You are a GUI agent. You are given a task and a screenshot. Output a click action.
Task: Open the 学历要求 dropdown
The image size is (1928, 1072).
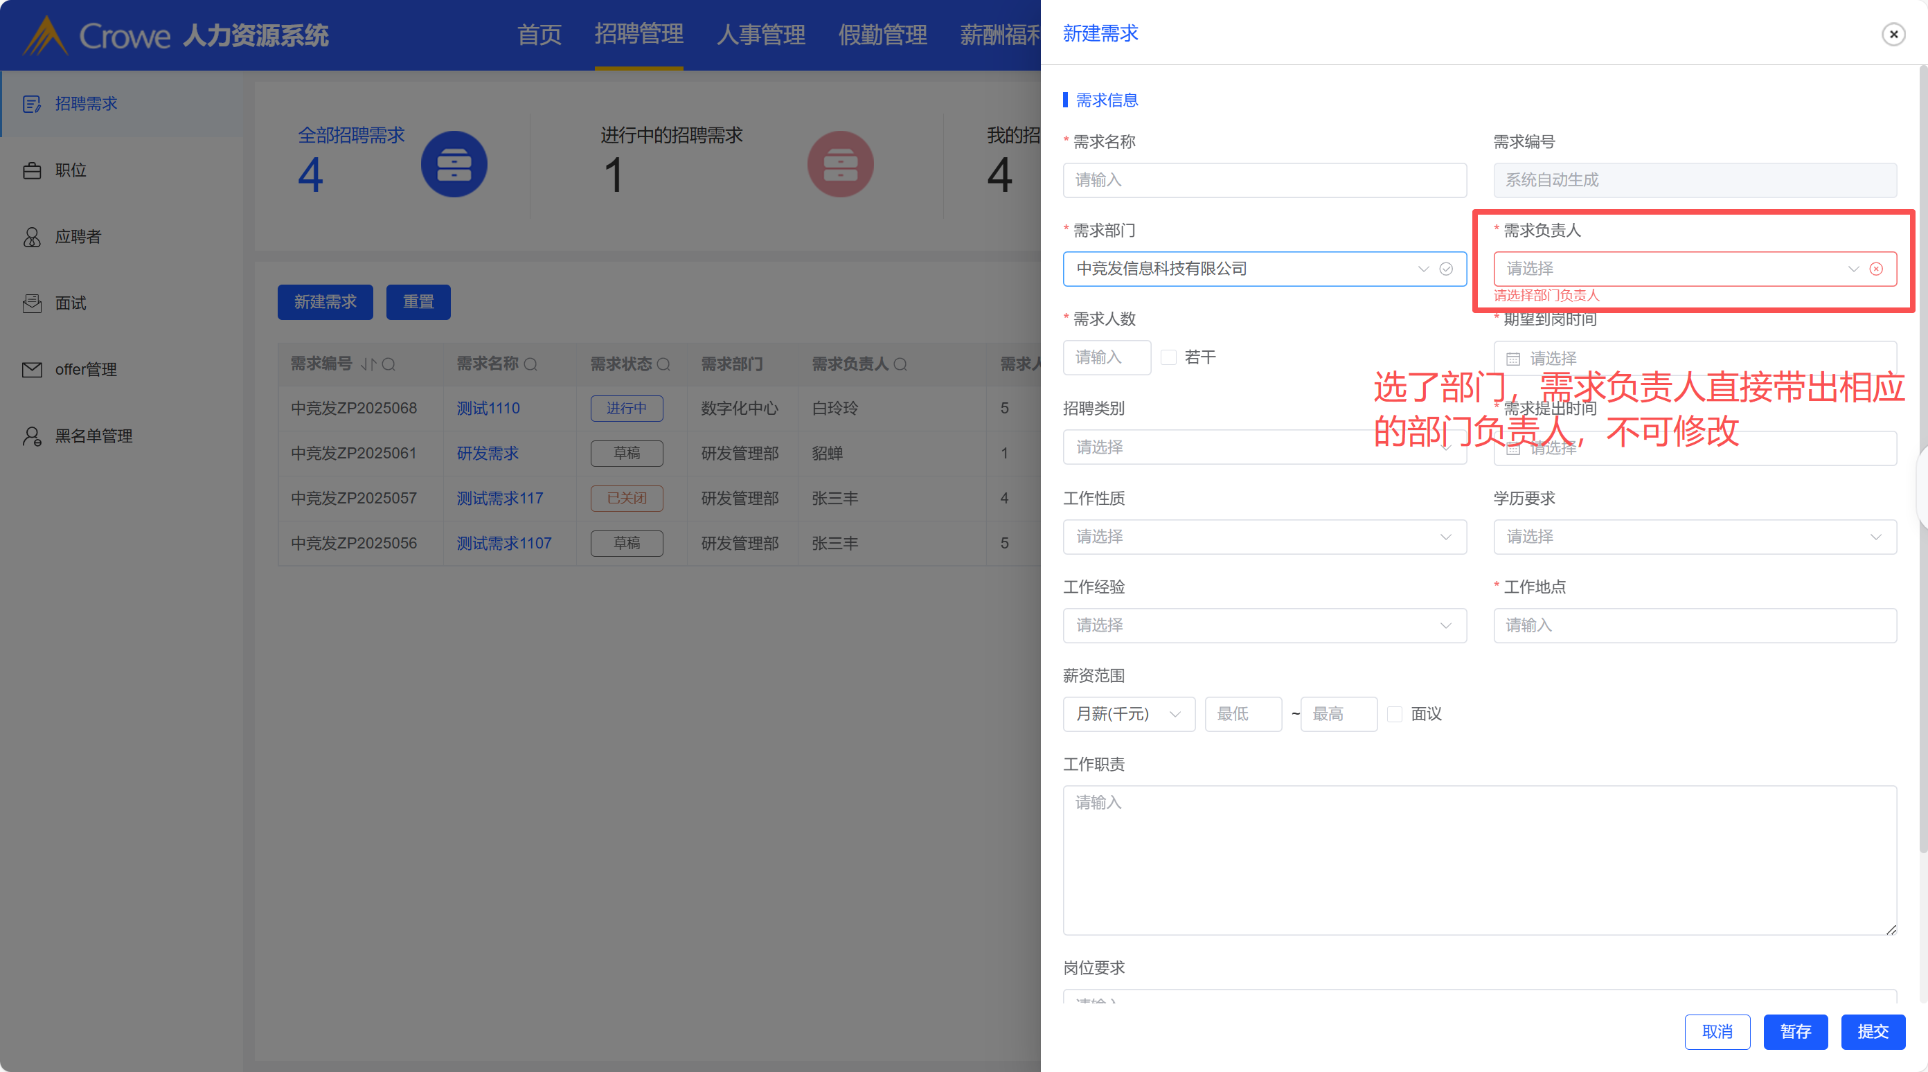tap(1695, 537)
